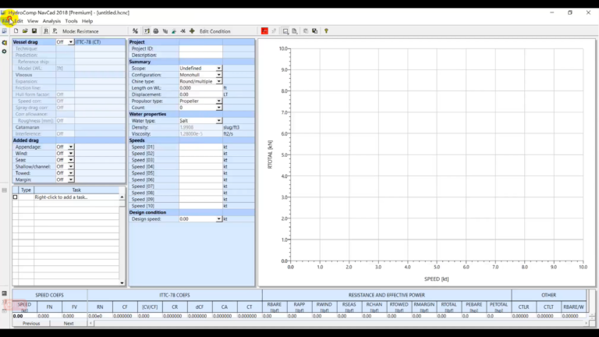Click task list scrollbar up arrow
This screenshot has height=337, width=599.
tap(122, 197)
